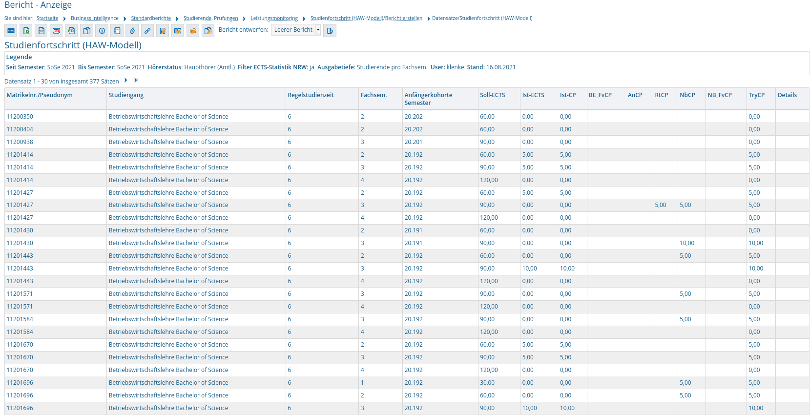
Task: Open the info circle toolbar icon
Action: [102, 31]
